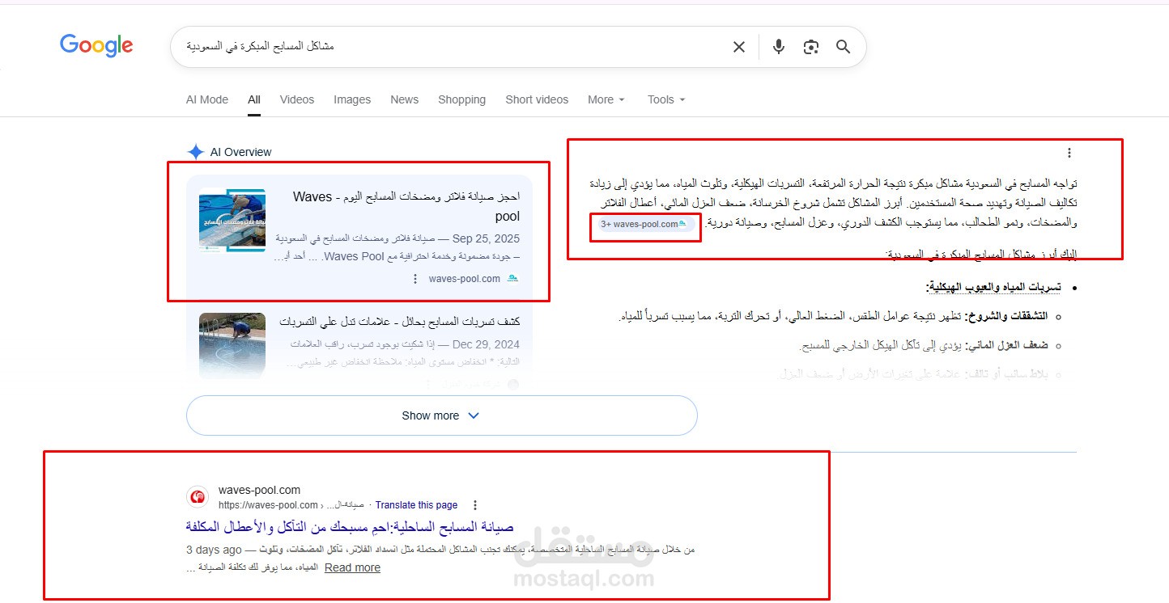Open the News tab

pos(405,99)
